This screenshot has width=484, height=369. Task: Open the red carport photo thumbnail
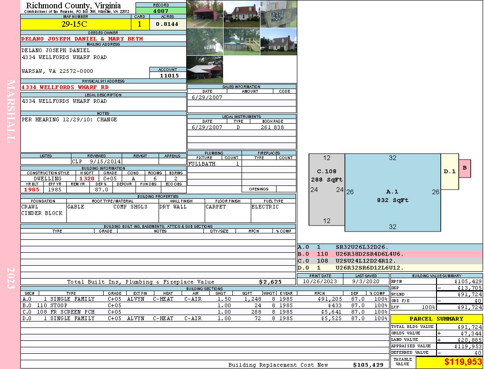(x=205, y=14)
